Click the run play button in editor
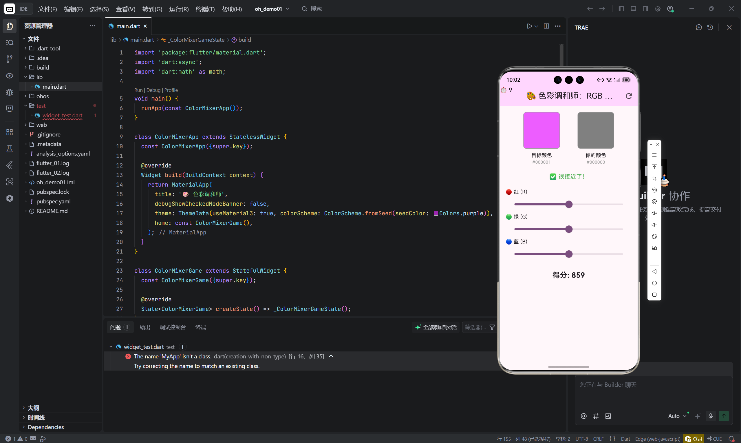 click(529, 26)
